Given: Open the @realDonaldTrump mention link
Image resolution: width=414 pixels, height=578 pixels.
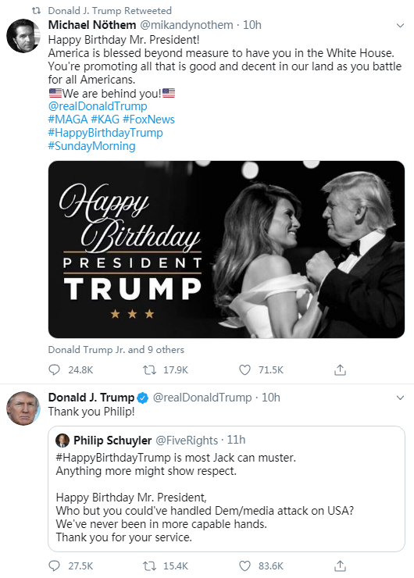Looking at the screenshot, I should [98, 106].
